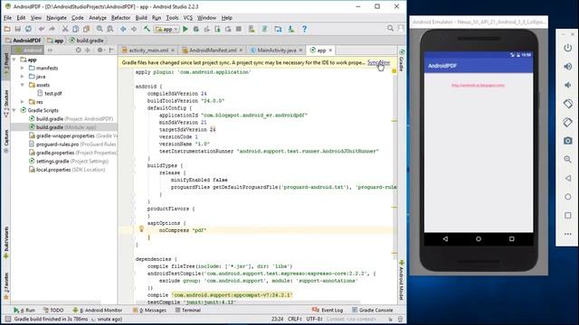Run the app with green play icon
Viewport: 579px width, 325px height.
(185, 29)
